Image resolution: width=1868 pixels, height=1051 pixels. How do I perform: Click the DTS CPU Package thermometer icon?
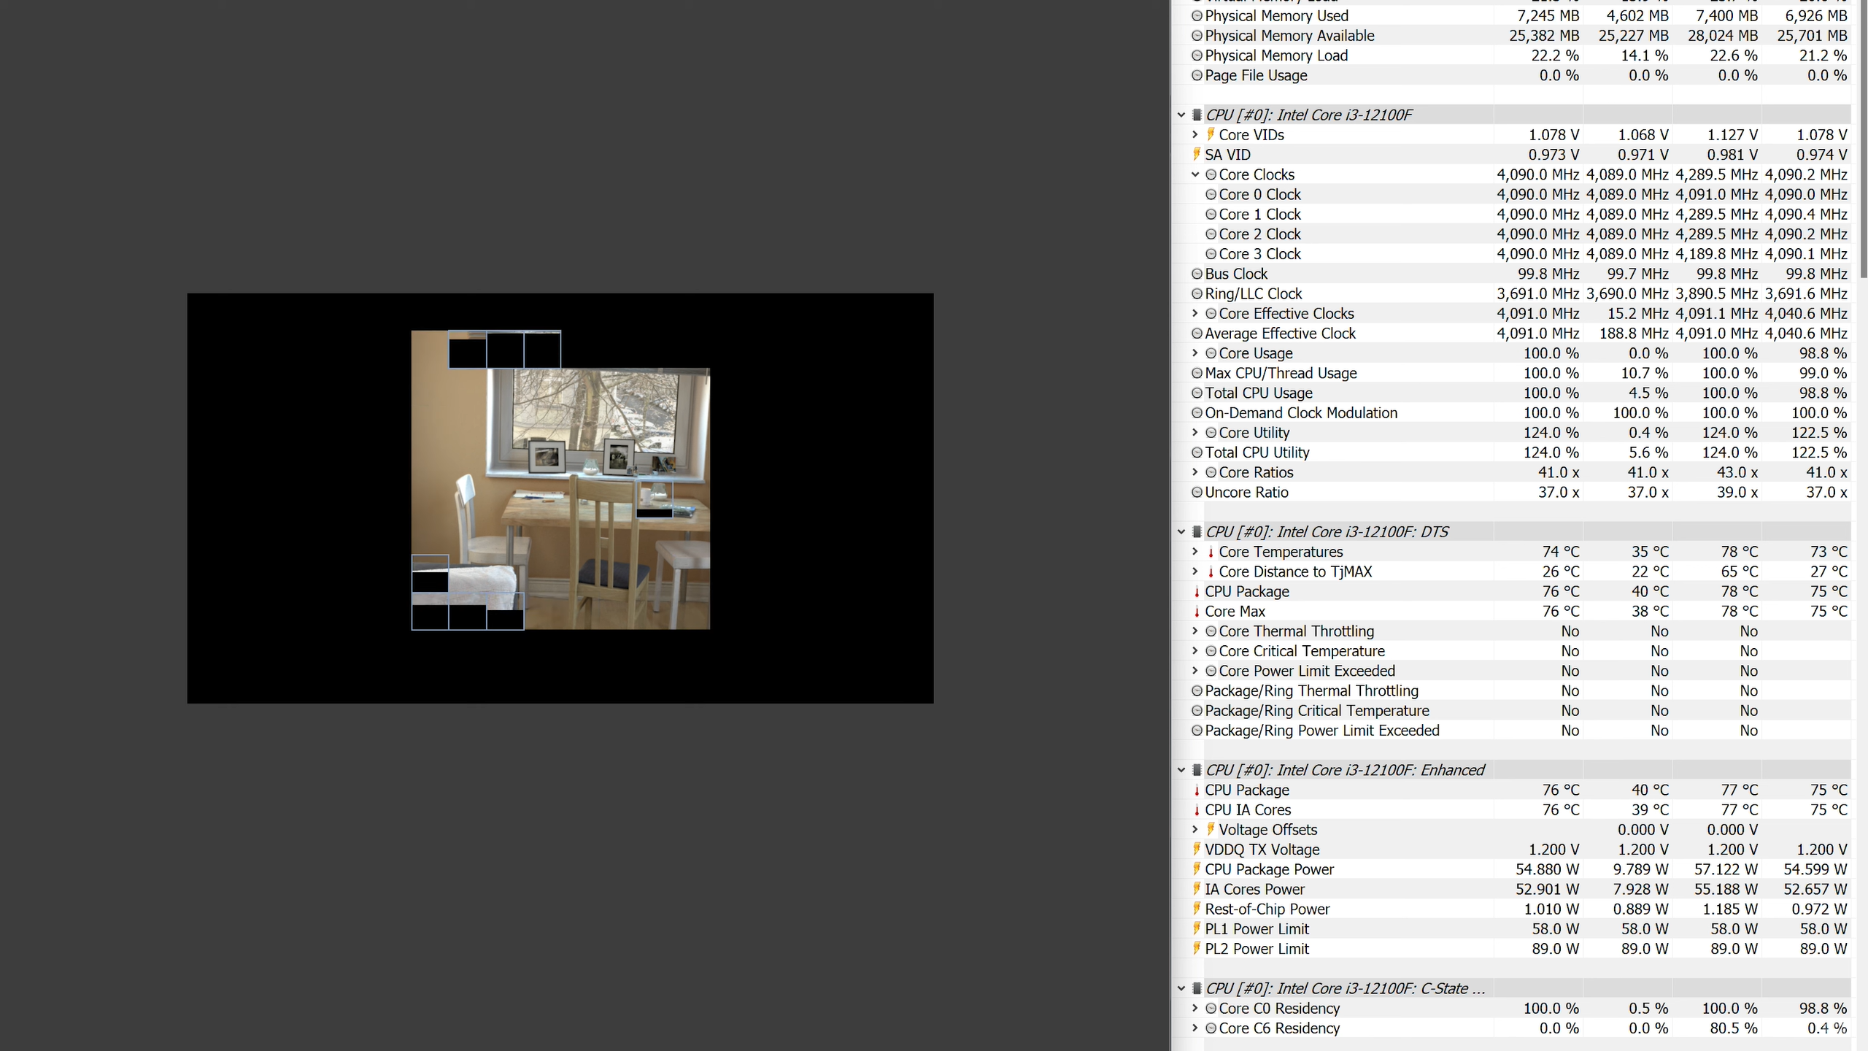1197,591
